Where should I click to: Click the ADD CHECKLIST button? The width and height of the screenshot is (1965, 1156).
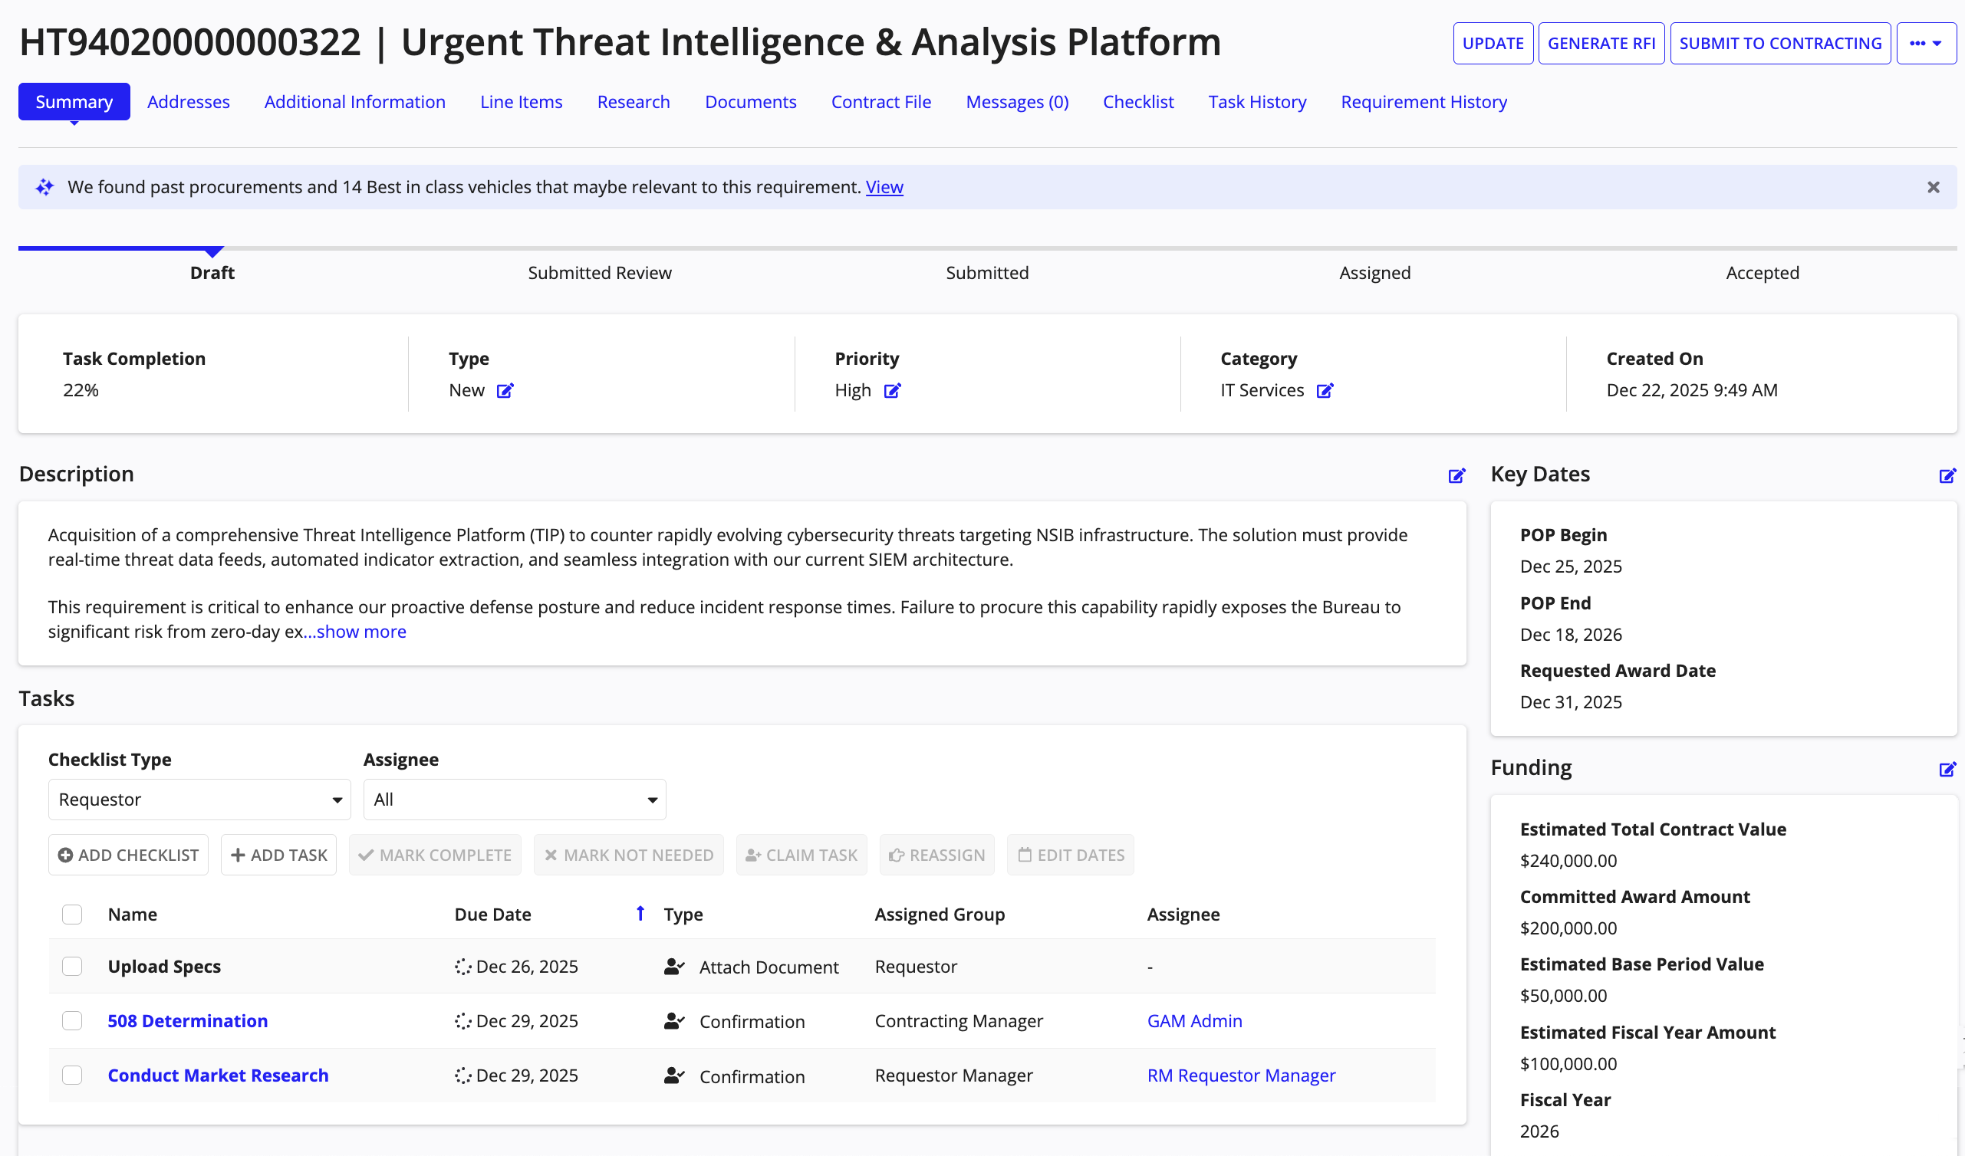(x=128, y=855)
